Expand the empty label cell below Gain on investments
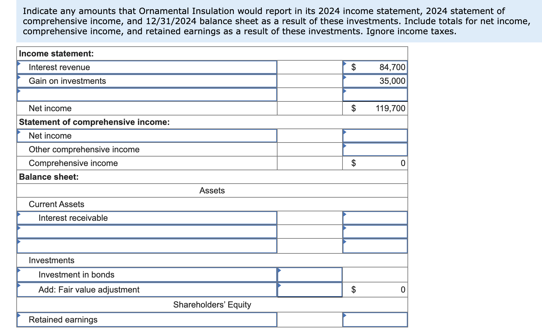542x332 pixels. [147, 95]
